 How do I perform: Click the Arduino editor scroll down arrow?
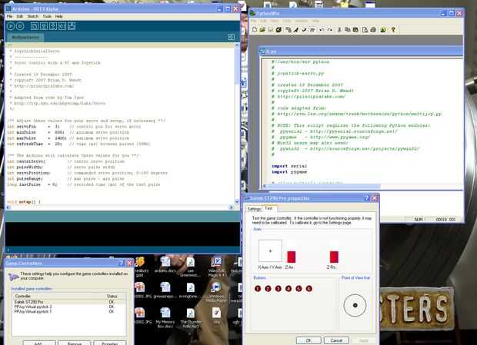point(237,201)
